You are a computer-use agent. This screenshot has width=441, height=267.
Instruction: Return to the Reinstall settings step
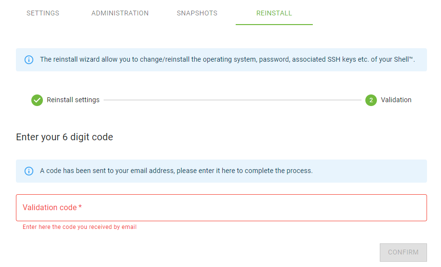(73, 100)
